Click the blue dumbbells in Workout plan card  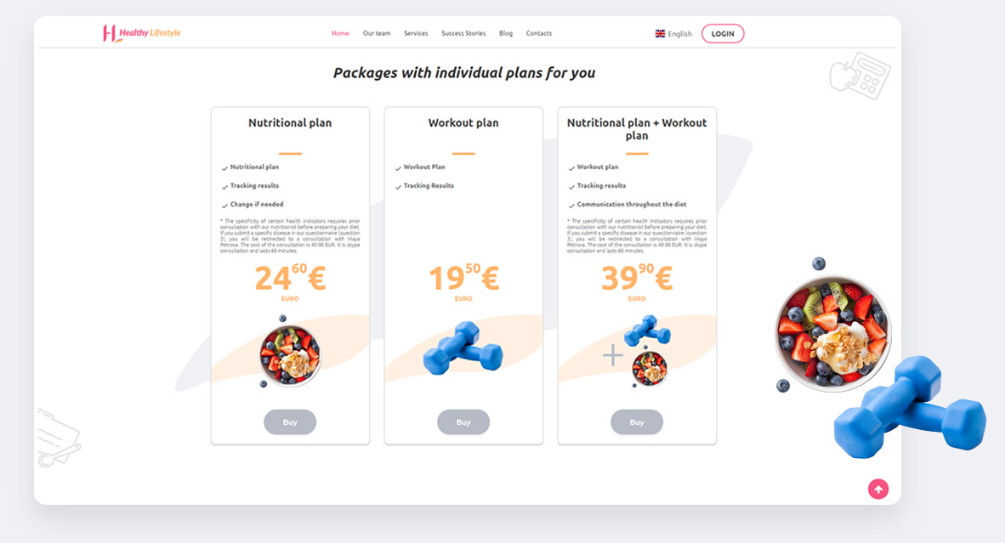pyautogui.click(x=463, y=347)
